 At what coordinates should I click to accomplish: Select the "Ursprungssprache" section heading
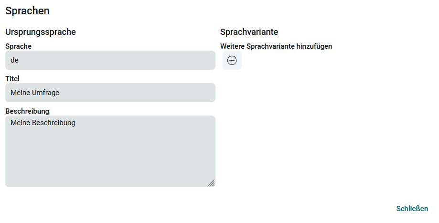point(41,32)
